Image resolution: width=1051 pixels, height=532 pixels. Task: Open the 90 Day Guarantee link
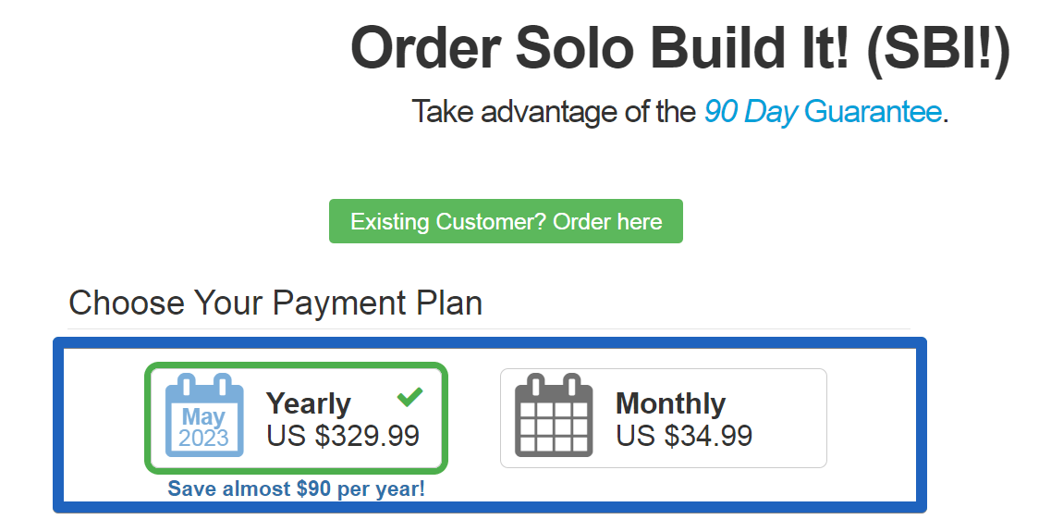coord(823,111)
